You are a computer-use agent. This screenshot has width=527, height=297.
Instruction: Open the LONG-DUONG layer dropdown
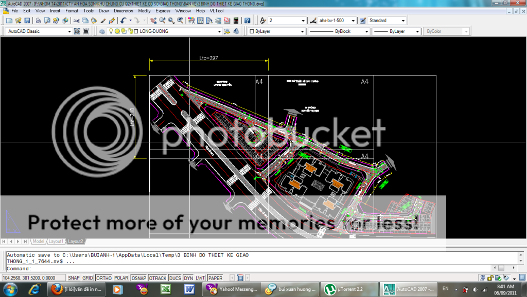(219, 31)
